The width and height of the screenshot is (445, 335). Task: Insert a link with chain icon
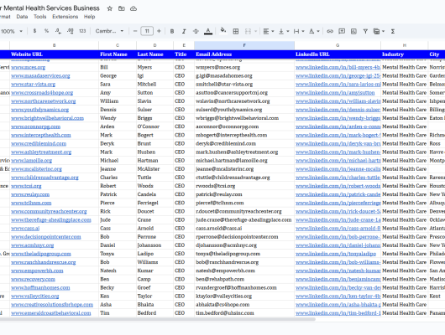point(330,31)
